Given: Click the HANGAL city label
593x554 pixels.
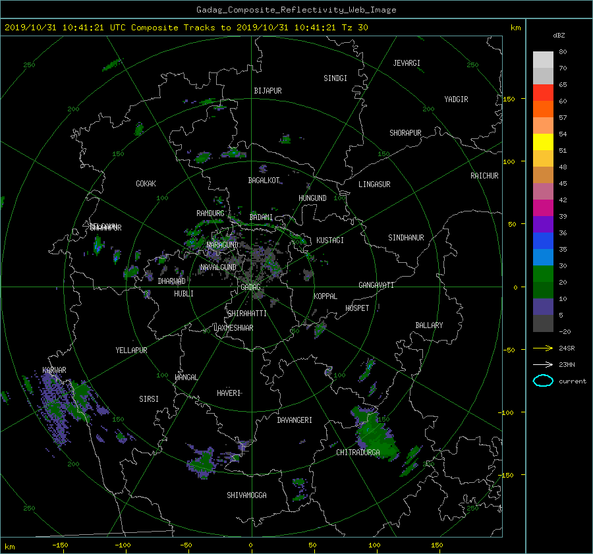Looking at the screenshot, I should (186, 377).
